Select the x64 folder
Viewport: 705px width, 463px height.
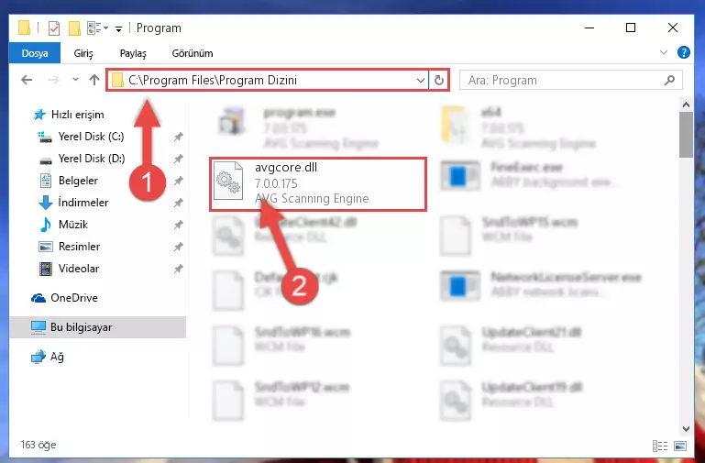[x=519, y=127]
